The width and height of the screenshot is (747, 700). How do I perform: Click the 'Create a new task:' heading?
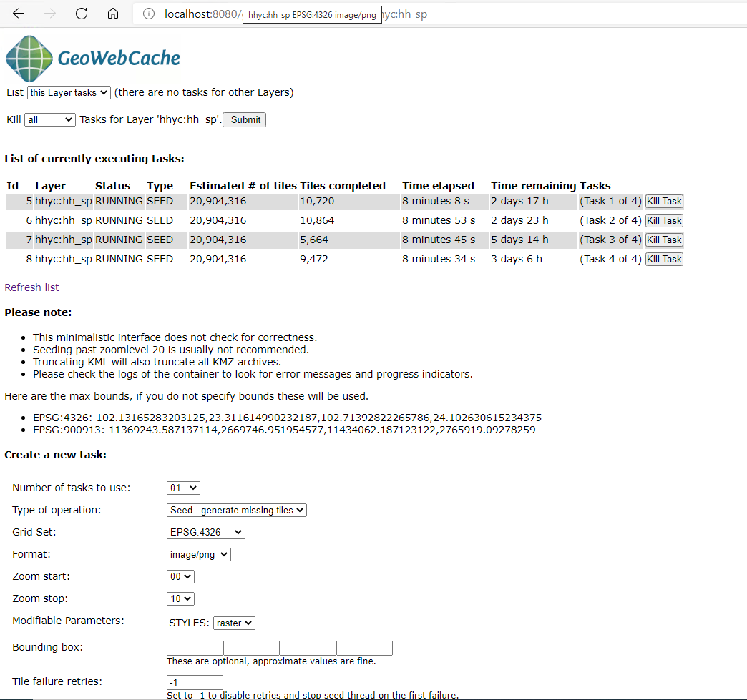(55, 455)
